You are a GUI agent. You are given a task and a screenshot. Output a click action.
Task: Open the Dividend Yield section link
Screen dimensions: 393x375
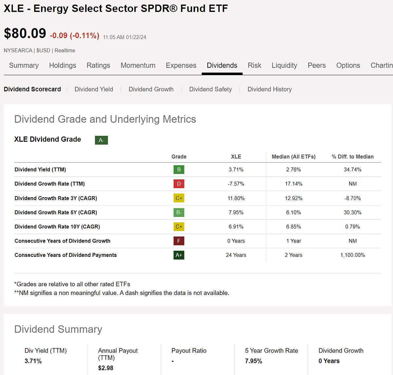click(94, 89)
